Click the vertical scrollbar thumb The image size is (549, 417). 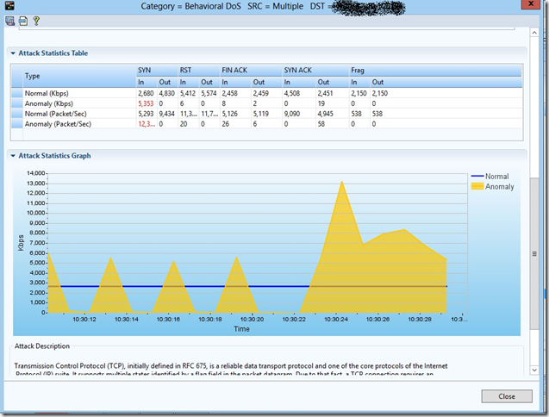point(534,253)
